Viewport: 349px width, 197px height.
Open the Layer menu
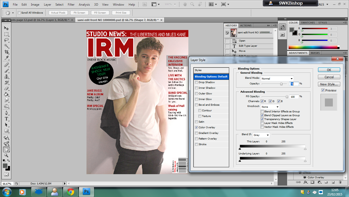coord(47,5)
